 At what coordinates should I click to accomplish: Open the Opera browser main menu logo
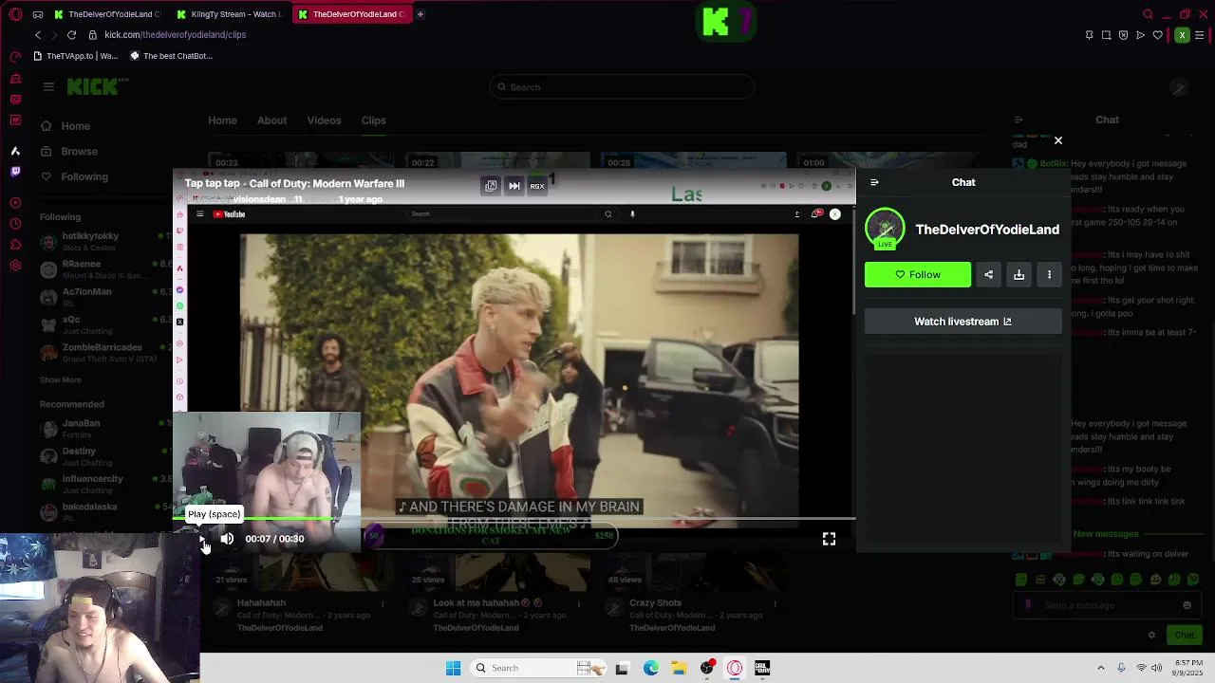point(15,14)
